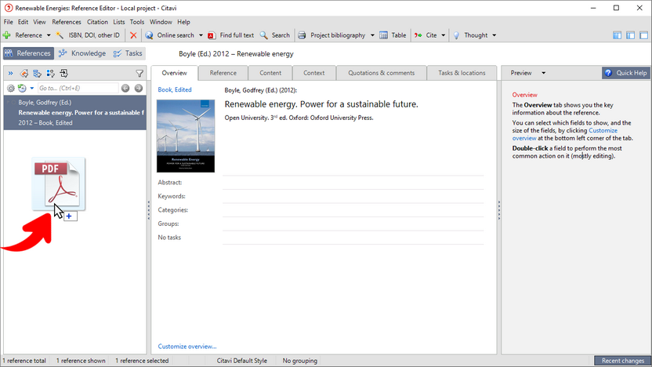Add reference by ISBN, DOI, other ID
The width and height of the screenshot is (652, 367).
coord(88,35)
